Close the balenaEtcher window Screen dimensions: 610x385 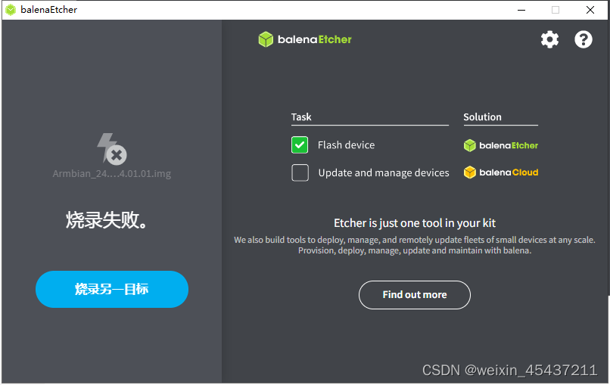click(x=590, y=10)
